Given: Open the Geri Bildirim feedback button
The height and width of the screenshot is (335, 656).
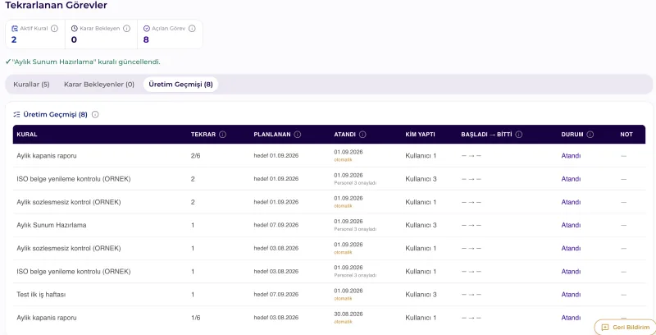Looking at the screenshot, I should [625, 328].
